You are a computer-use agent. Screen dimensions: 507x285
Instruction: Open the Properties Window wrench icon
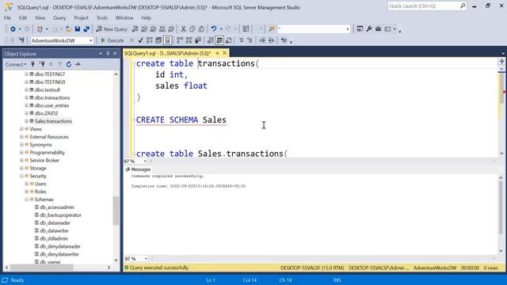369,29
